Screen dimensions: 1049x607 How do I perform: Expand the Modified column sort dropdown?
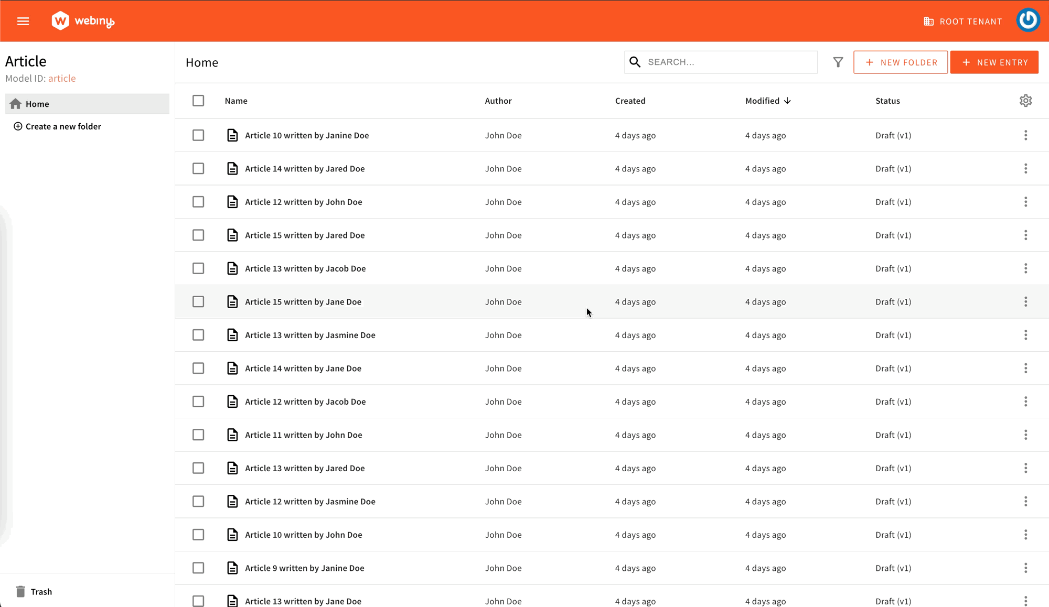(788, 101)
